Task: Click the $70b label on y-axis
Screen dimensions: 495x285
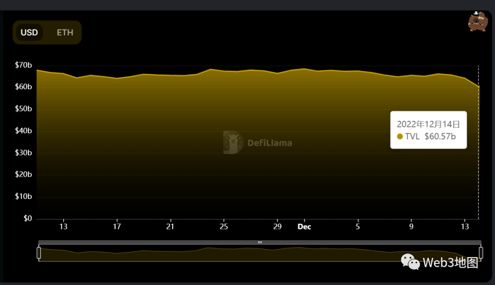Action: (x=23, y=65)
